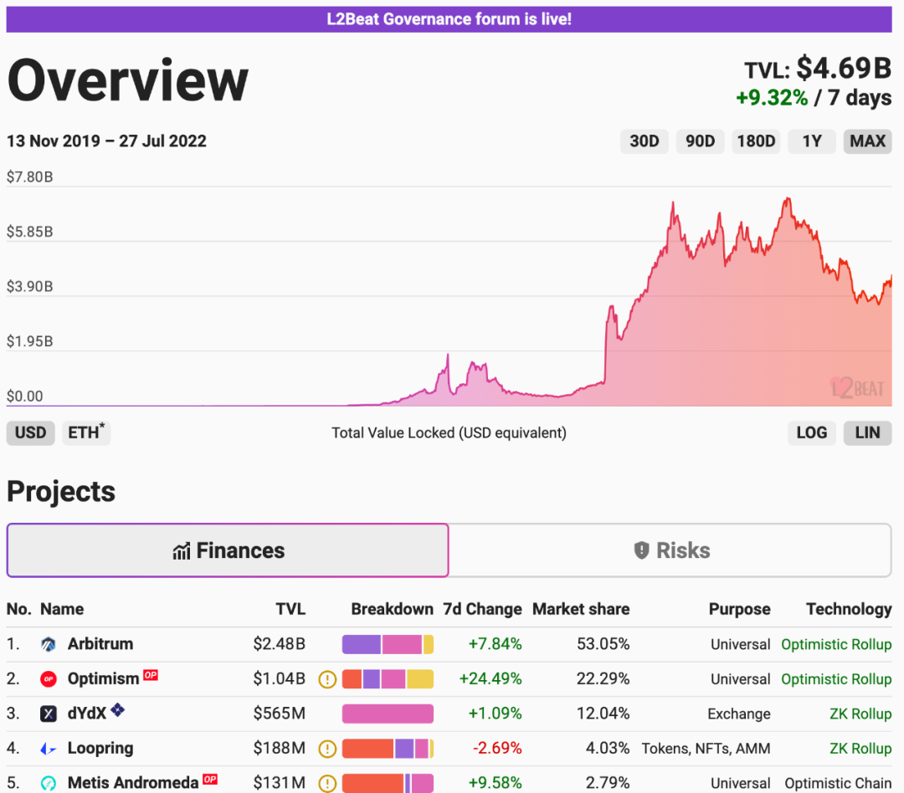This screenshot has width=904, height=793.
Task: Open the Finances tab
Action: click(x=228, y=550)
